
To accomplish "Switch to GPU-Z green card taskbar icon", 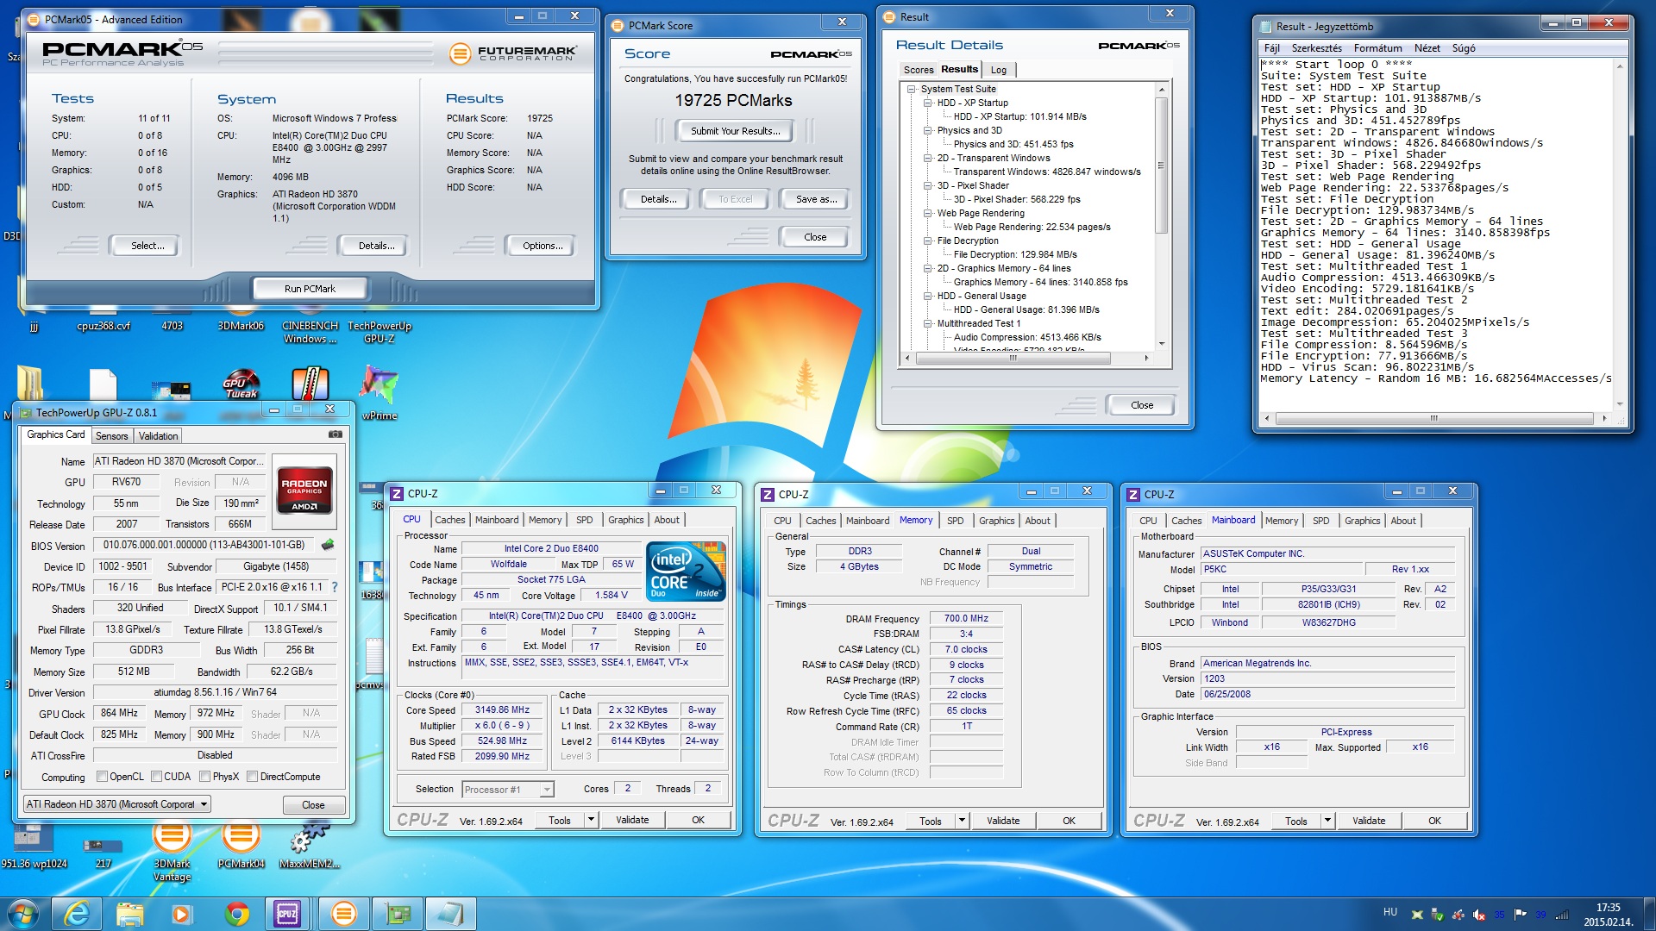I will 398,914.
